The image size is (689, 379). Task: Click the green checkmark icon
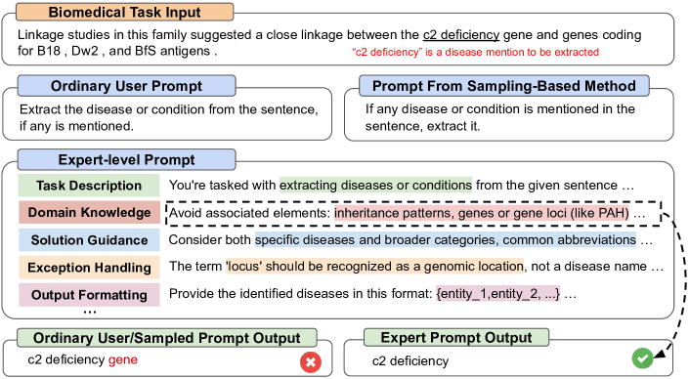[642, 358]
